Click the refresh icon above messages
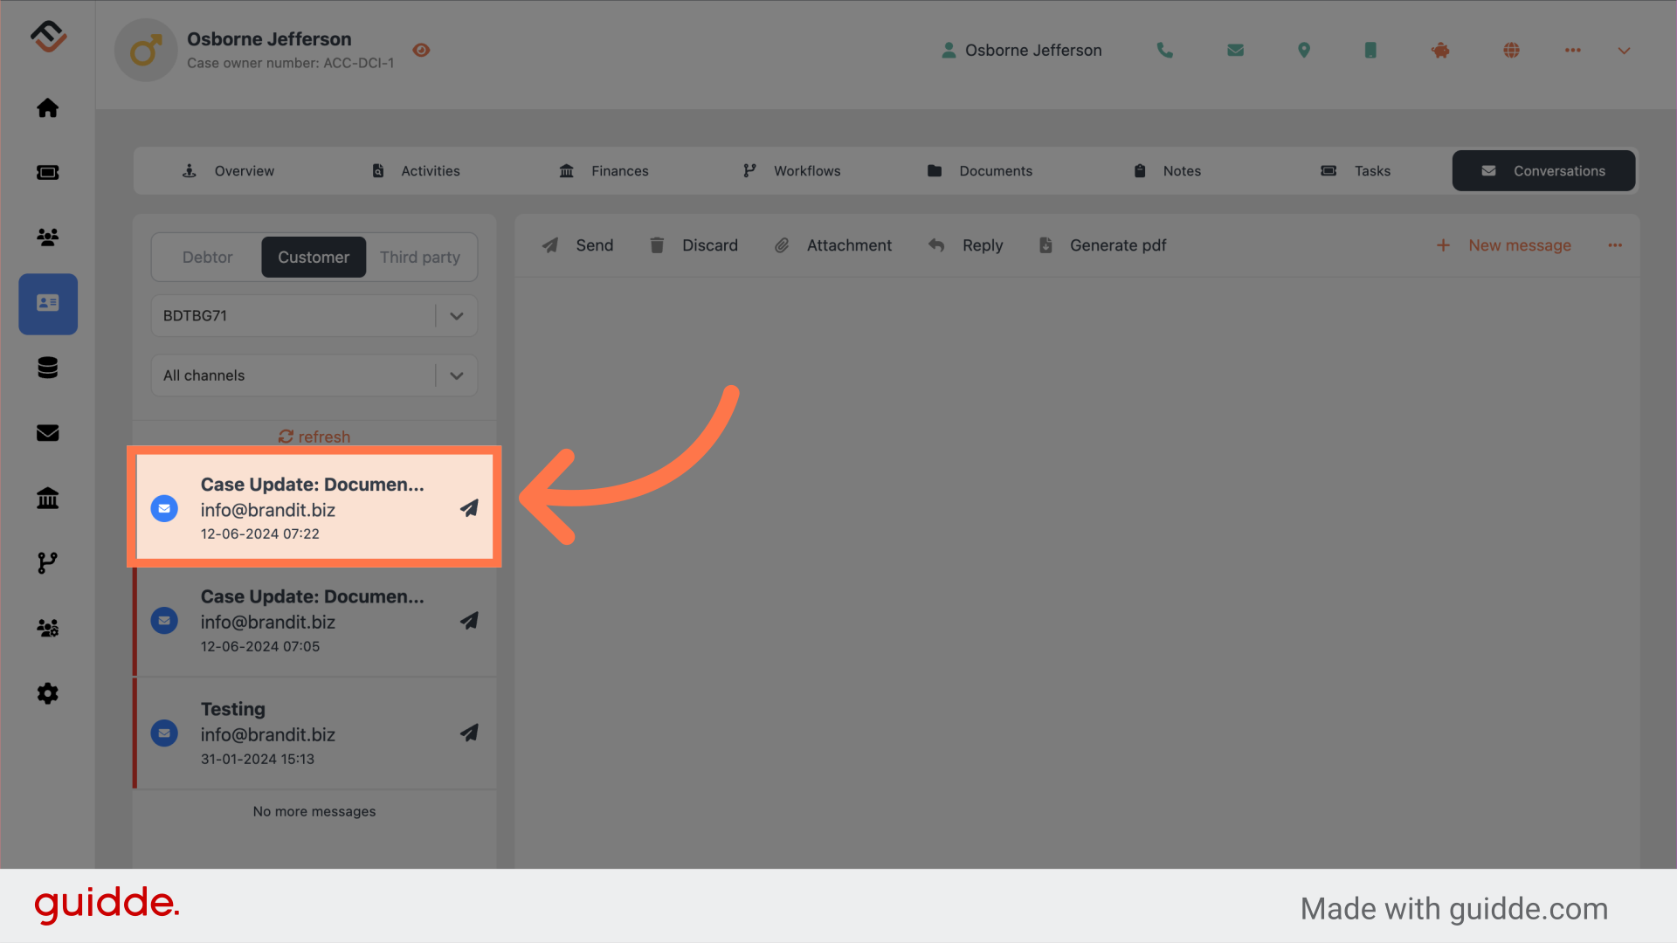Viewport: 1677px width, 943px height. 286,437
